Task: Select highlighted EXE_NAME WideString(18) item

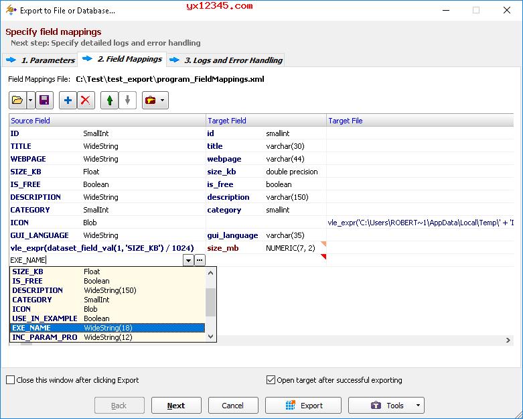Action: pyautogui.click(x=107, y=328)
